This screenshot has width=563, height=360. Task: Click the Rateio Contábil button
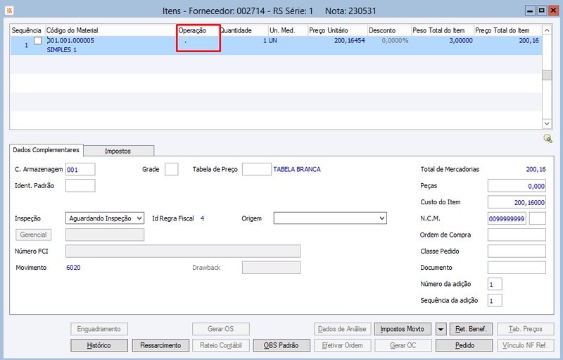(221, 345)
